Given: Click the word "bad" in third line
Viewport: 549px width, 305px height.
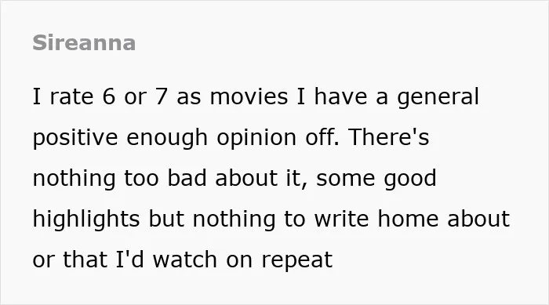Looking at the screenshot, I should 187,178.
